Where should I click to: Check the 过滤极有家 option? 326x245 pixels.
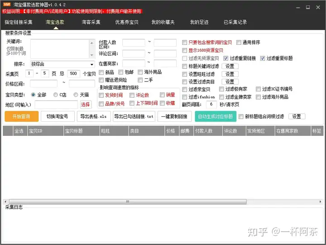tap(221, 89)
